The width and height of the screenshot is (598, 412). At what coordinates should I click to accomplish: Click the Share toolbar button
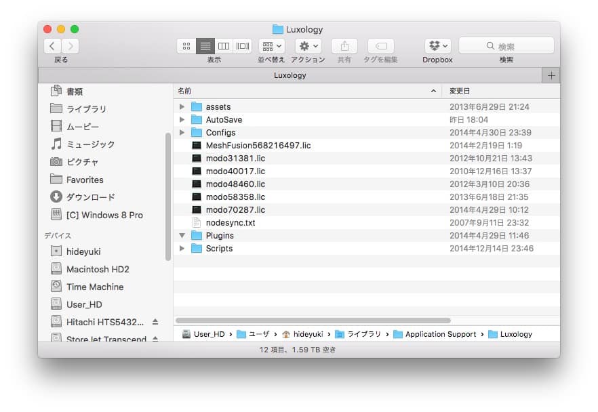[x=344, y=46]
